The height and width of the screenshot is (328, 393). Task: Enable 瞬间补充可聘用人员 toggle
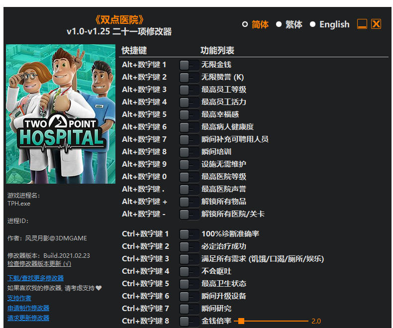coord(189,139)
